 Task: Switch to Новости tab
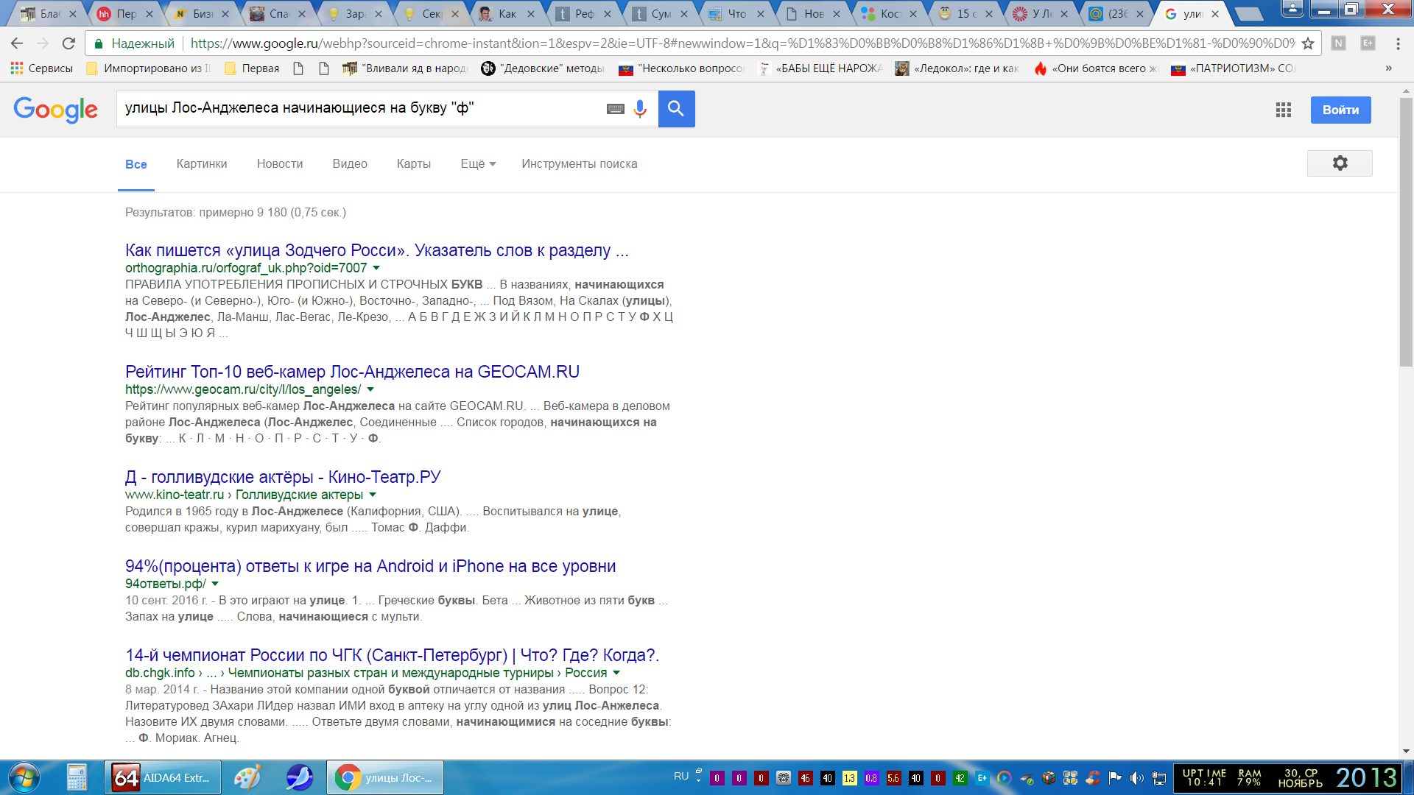point(279,163)
